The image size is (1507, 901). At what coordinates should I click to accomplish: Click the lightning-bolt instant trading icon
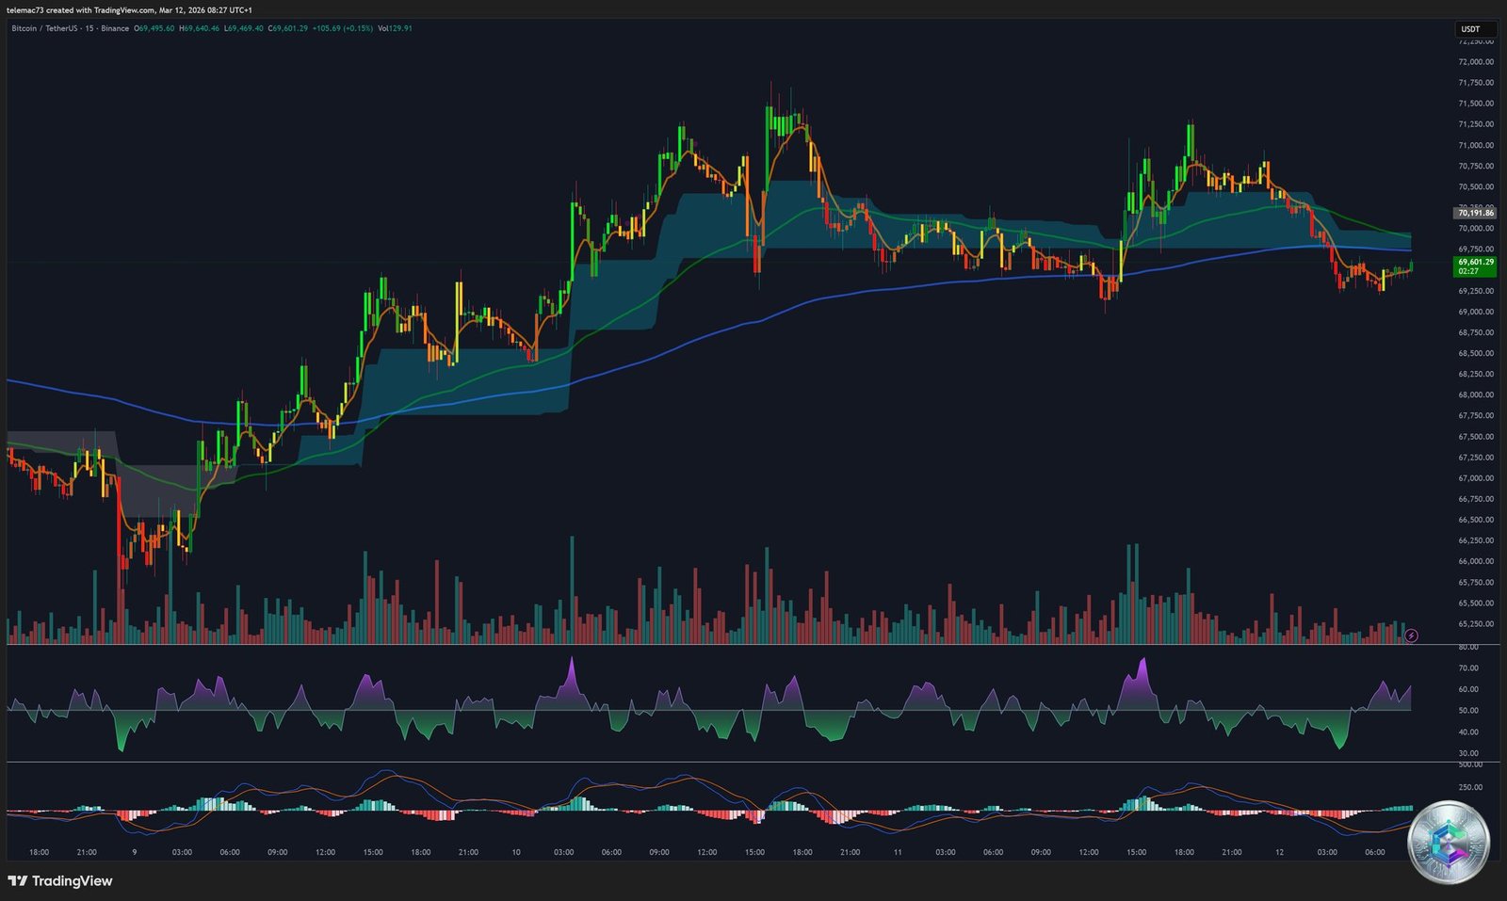coord(1410,636)
